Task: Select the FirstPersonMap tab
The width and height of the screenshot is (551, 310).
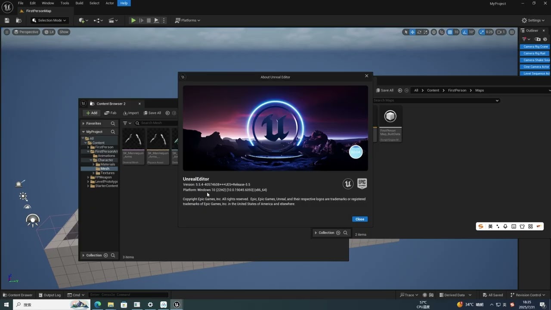Action: pos(39,11)
